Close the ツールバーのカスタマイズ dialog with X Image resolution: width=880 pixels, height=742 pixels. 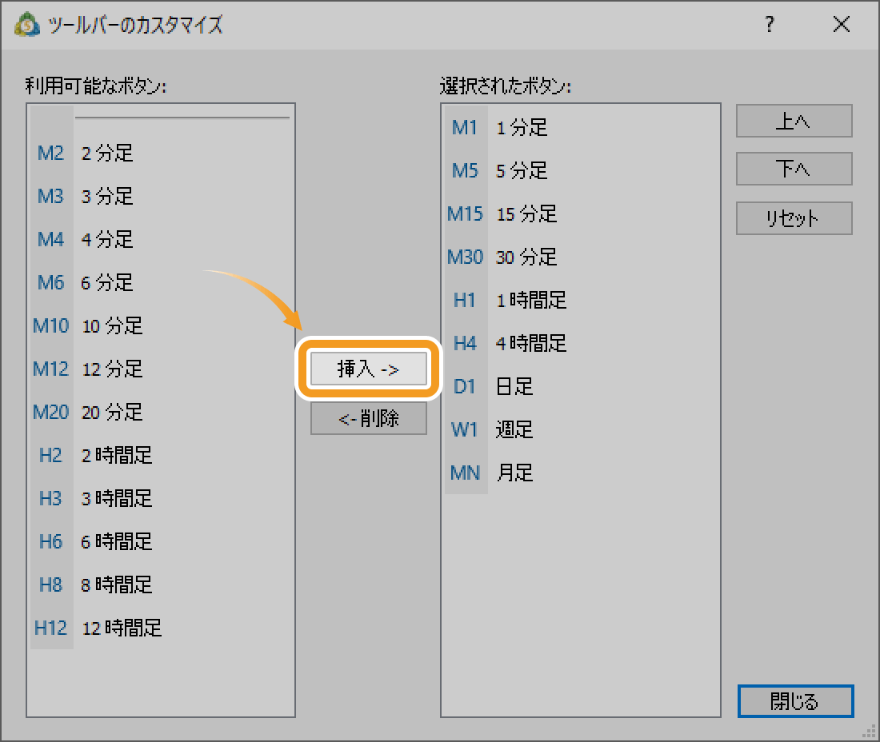(842, 24)
